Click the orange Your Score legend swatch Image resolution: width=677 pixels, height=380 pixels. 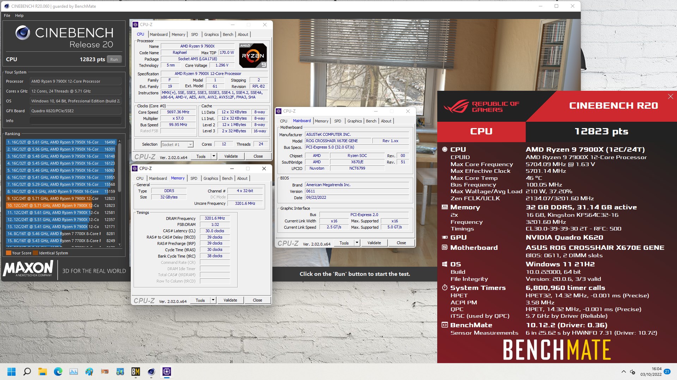tap(8, 253)
